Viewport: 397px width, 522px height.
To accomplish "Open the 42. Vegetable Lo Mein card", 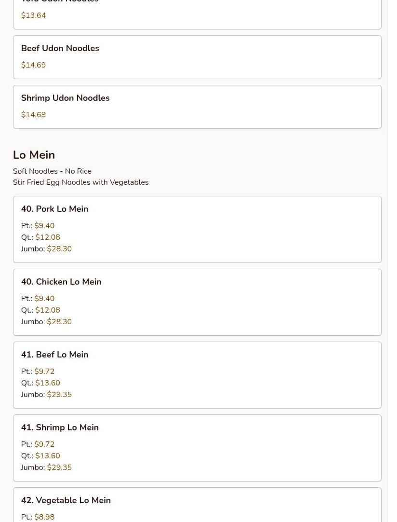I will click(x=197, y=505).
